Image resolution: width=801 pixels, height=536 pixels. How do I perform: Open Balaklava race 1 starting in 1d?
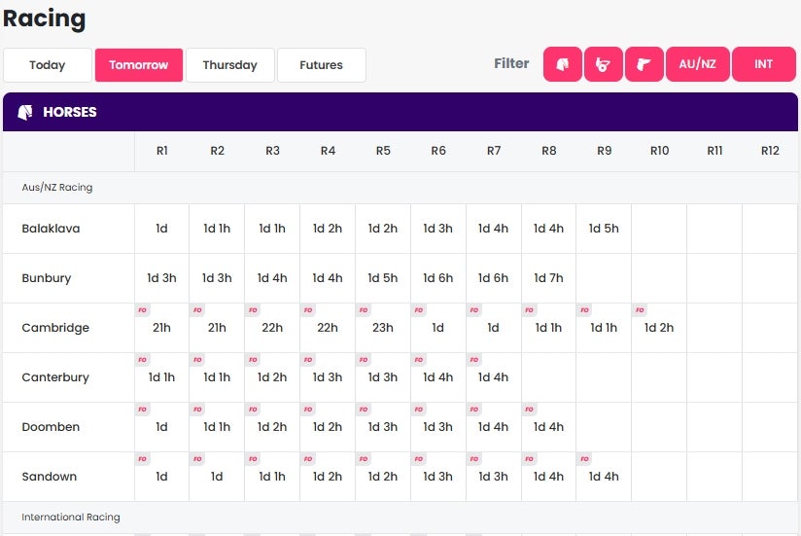(x=162, y=229)
